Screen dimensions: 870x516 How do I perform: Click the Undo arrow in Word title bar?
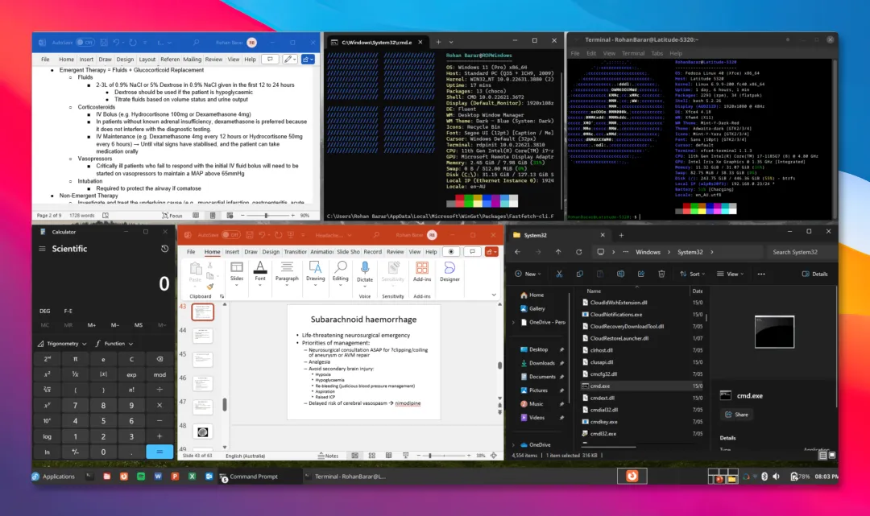(117, 42)
